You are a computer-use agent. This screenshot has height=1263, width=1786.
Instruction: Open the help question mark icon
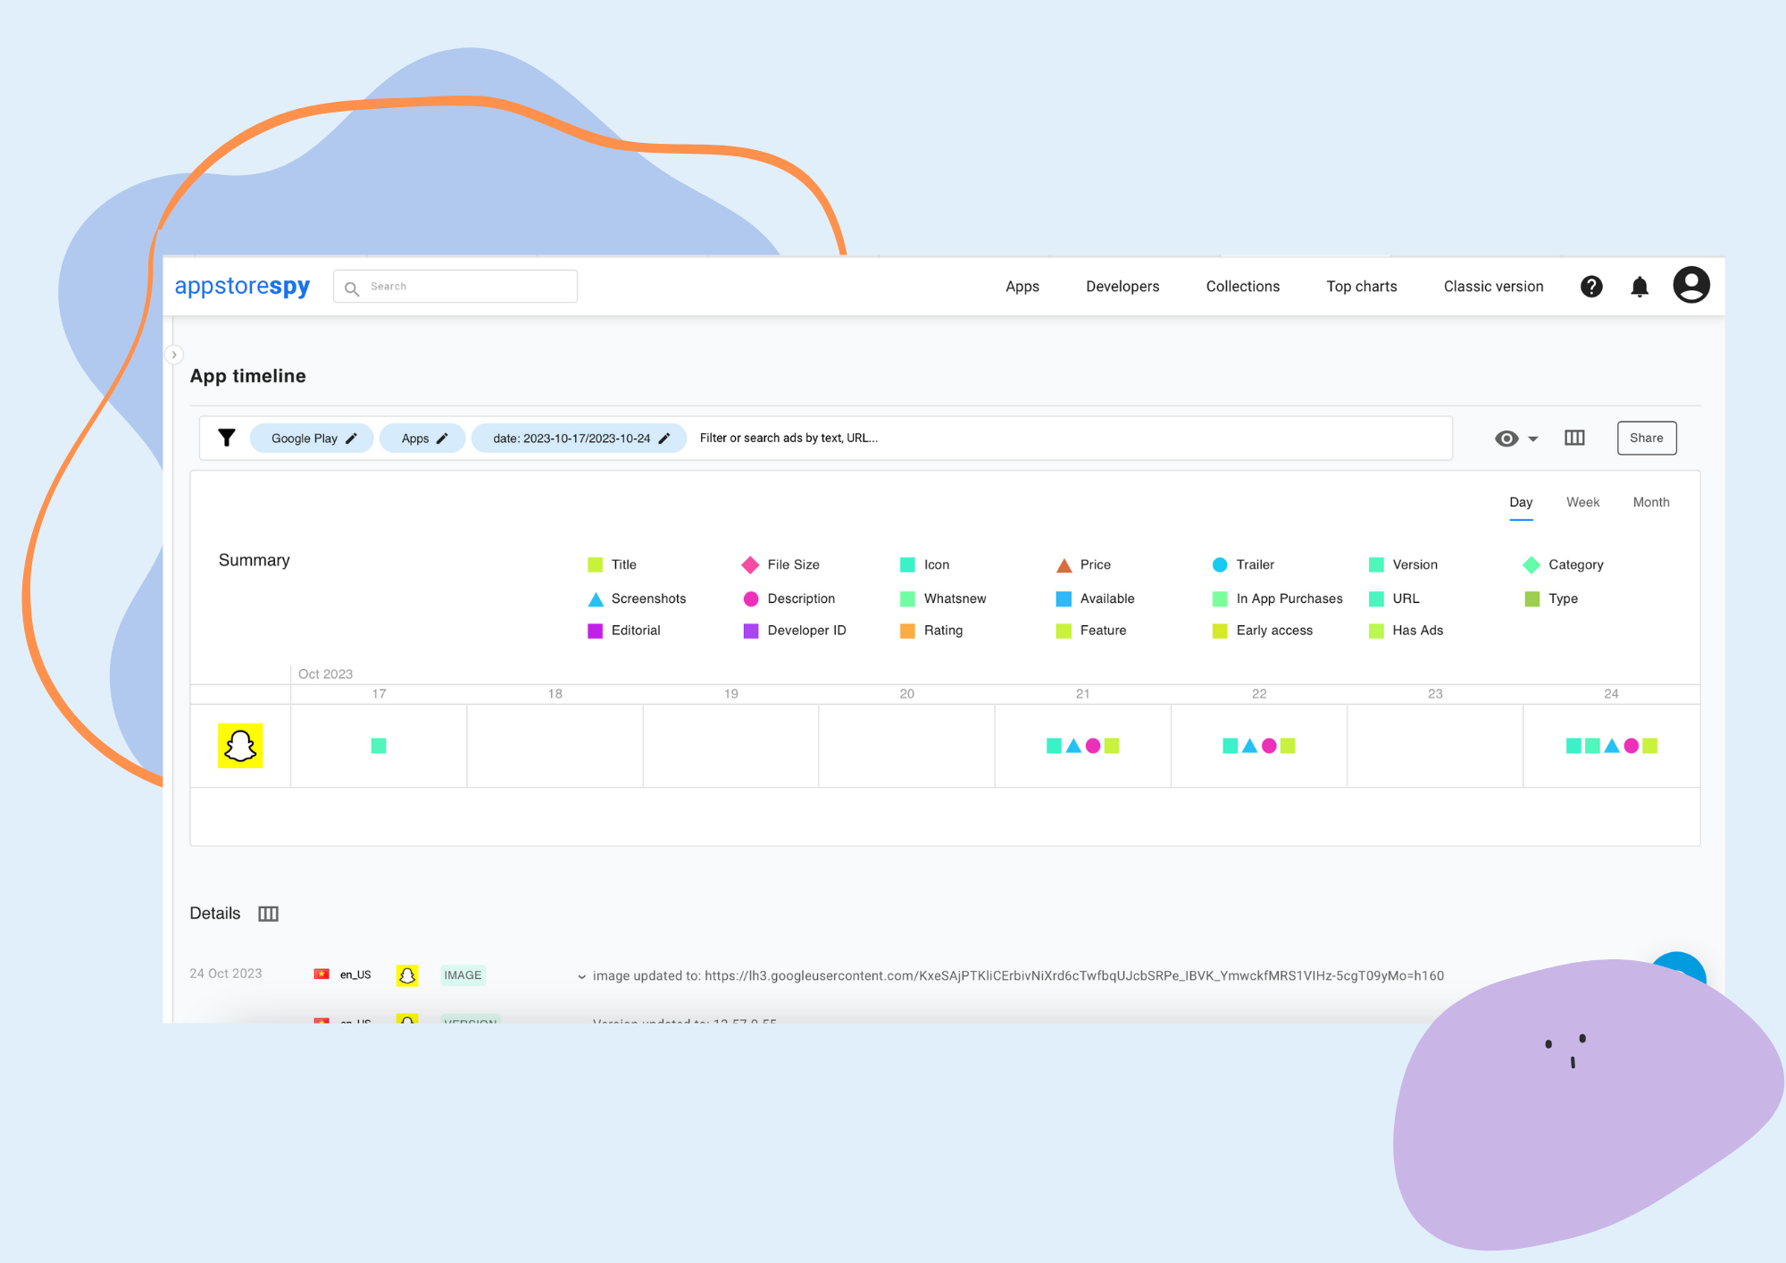click(x=1591, y=286)
